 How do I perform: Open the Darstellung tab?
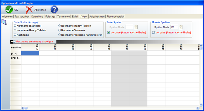click(x=37, y=17)
